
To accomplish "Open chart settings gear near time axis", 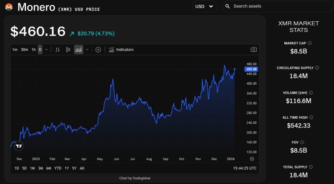I will 252,159.
